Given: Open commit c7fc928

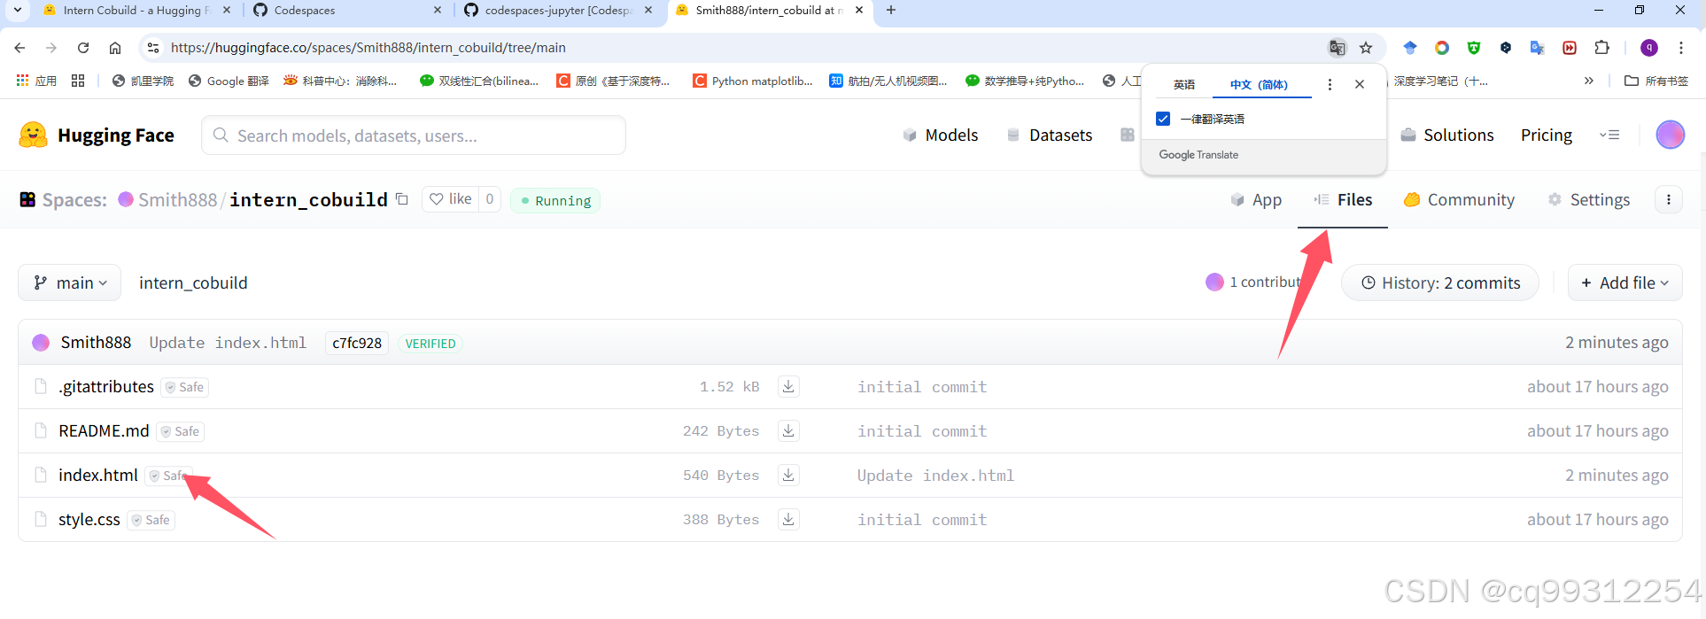Looking at the screenshot, I should coord(357,343).
